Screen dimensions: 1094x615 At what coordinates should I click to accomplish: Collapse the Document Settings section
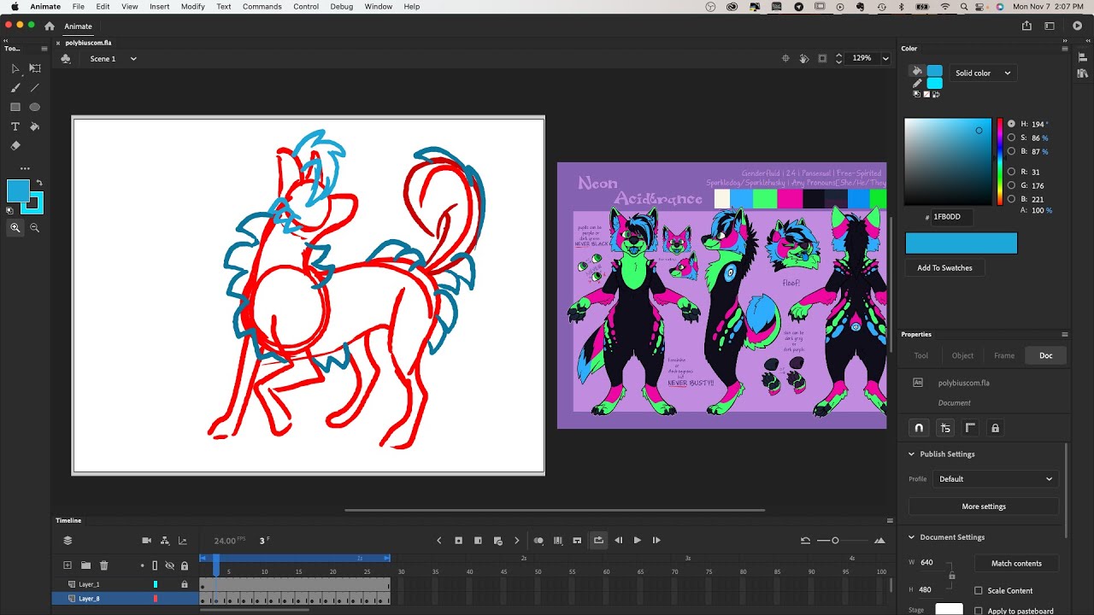(x=911, y=537)
